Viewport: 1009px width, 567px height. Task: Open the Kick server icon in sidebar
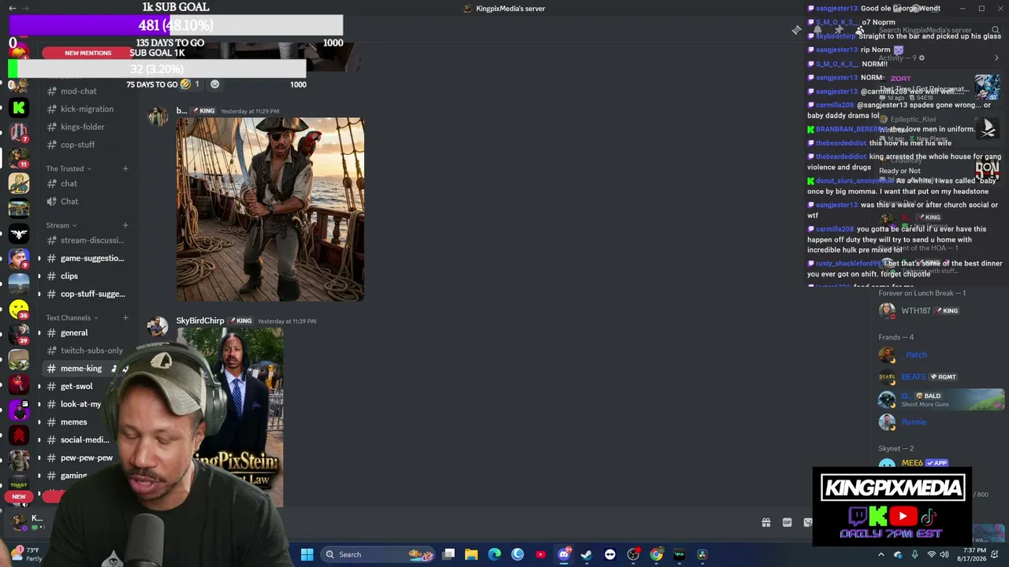(x=19, y=108)
